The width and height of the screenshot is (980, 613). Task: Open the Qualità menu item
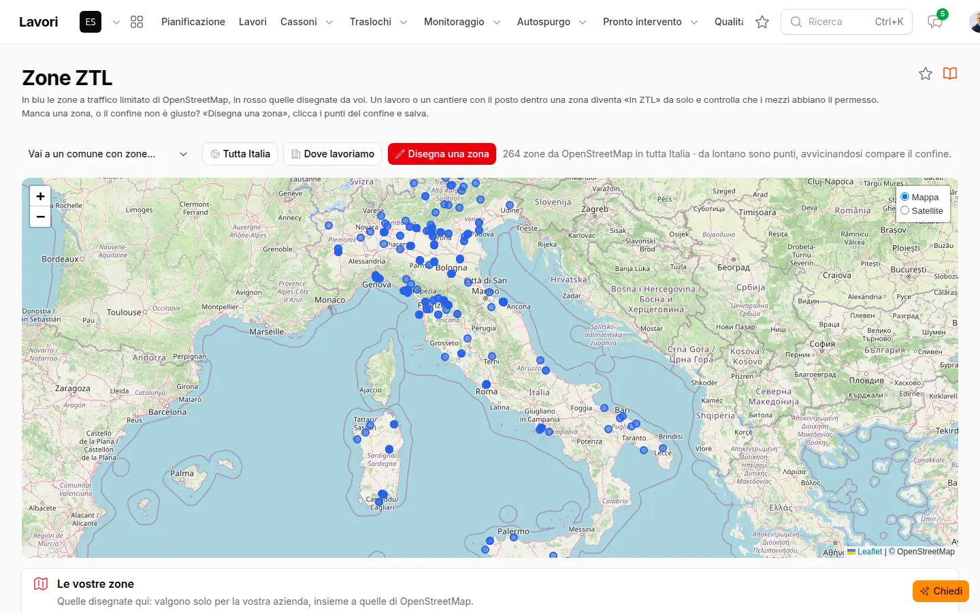click(729, 22)
